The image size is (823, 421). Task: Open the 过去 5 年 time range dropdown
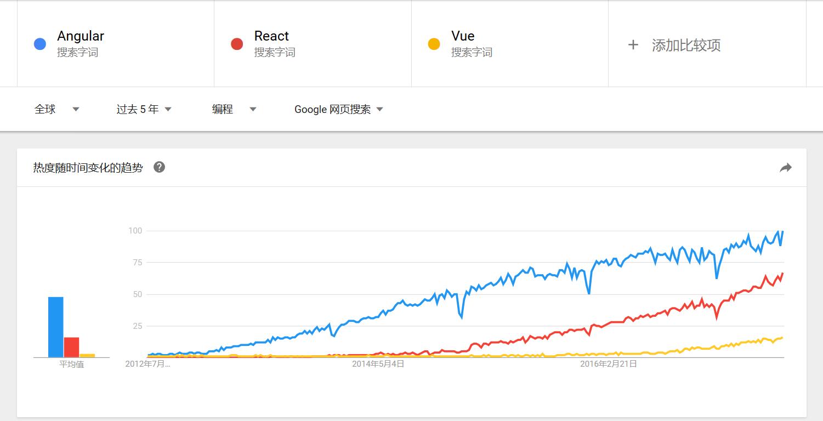coord(144,109)
